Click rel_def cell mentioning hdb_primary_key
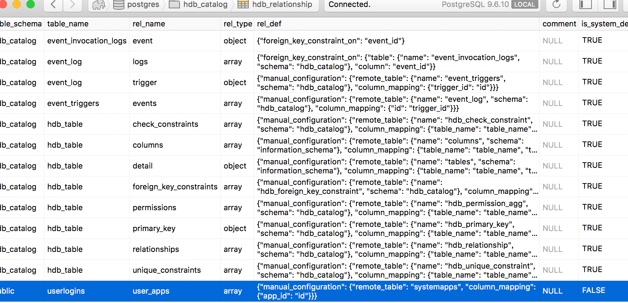This screenshot has width=628, height=303. point(396,228)
